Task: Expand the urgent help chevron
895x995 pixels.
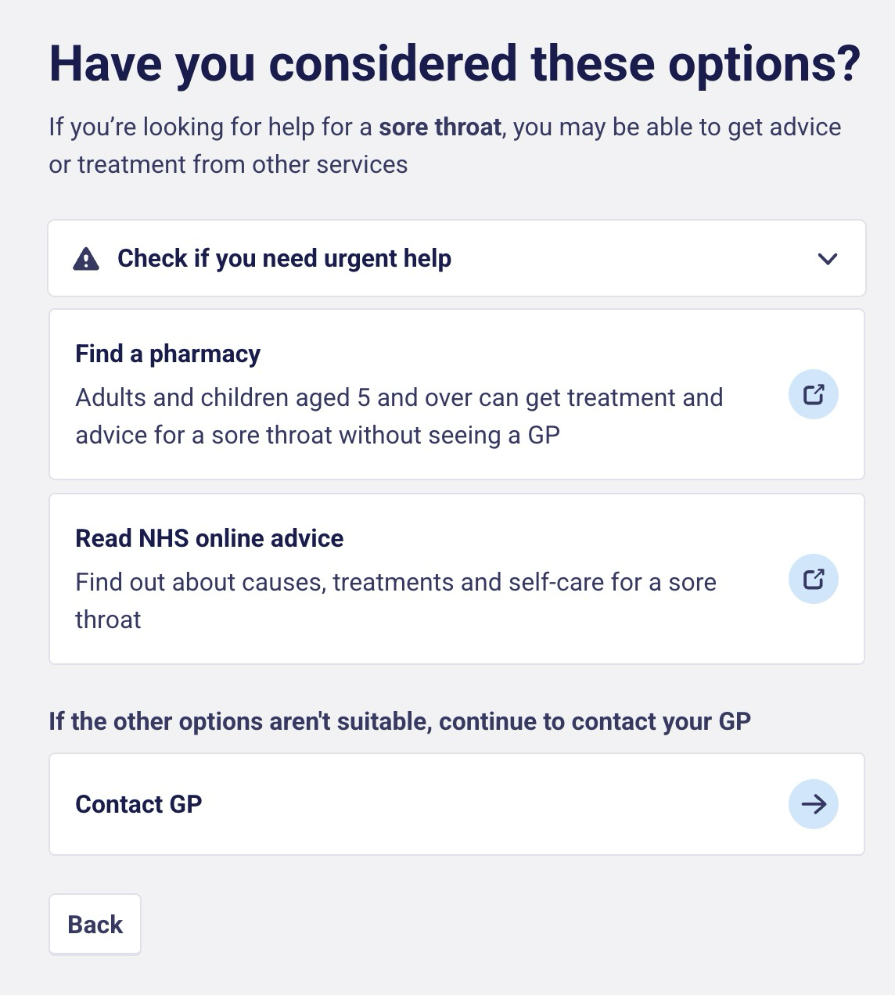Action: 828,259
